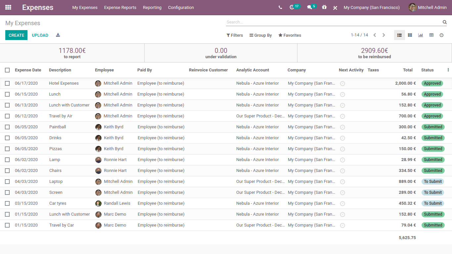
Task: Open the Filters dropdown
Action: [235, 35]
